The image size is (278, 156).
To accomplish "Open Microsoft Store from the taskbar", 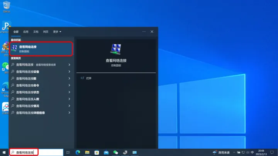I will coord(97,153).
